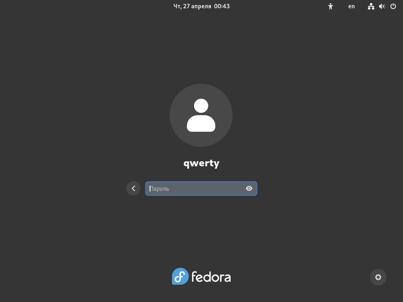Image resolution: width=403 pixels, height=302 pixels.
Task: Focus the Пароль password field
Action: click(x=201, y=188)
